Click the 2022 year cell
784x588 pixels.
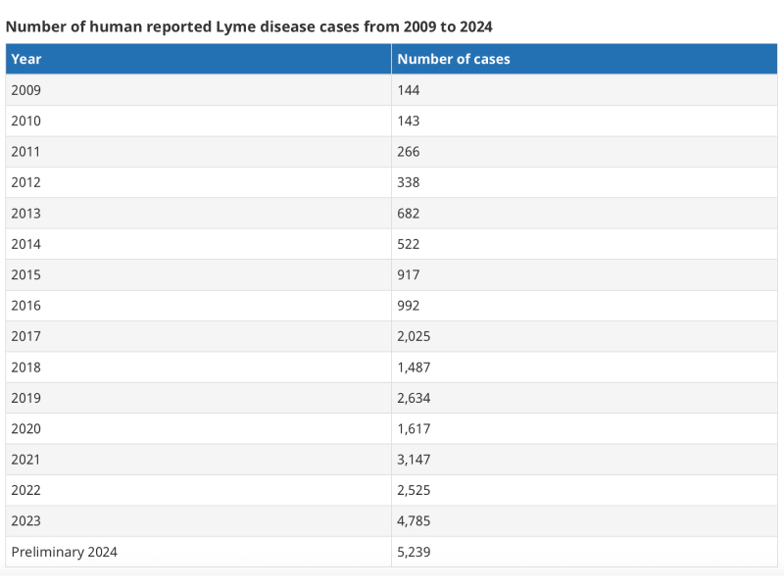pyautogui.click(x=26, y=490)
